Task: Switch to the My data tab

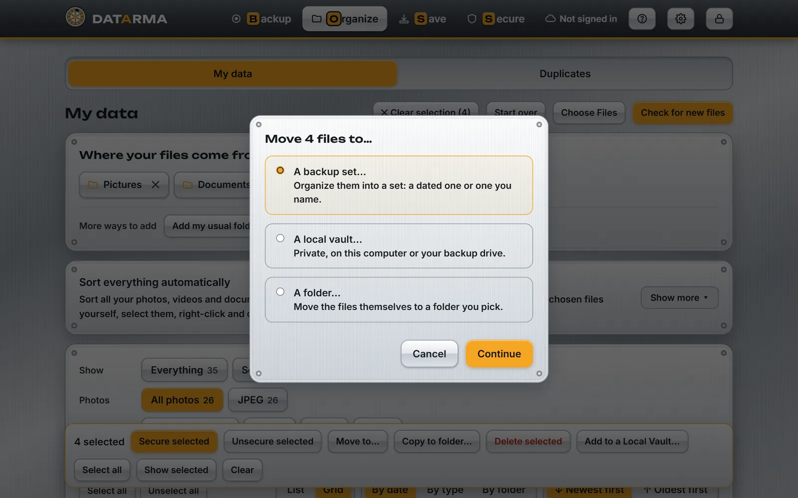Action: pyautogui.click(x=233, y=74)
